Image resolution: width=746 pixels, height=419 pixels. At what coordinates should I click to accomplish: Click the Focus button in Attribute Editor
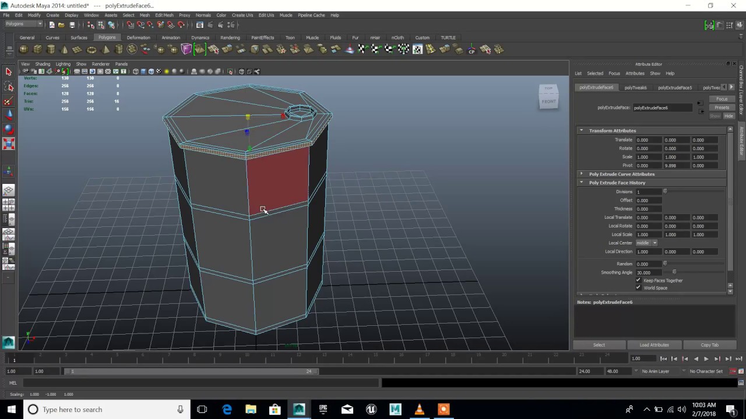point(722,99)
